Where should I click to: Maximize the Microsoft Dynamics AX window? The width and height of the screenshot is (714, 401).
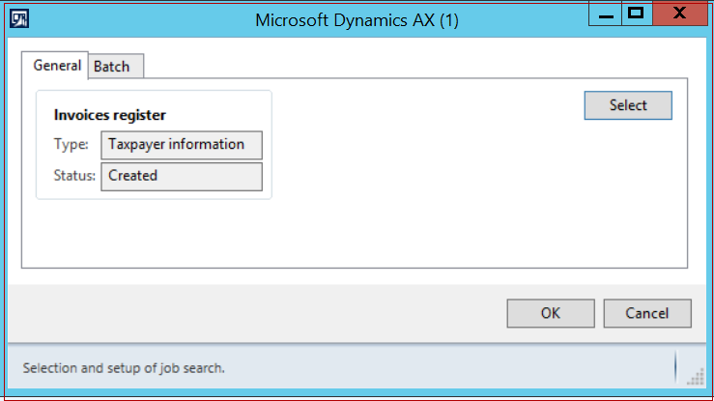(x=637, y=14)
